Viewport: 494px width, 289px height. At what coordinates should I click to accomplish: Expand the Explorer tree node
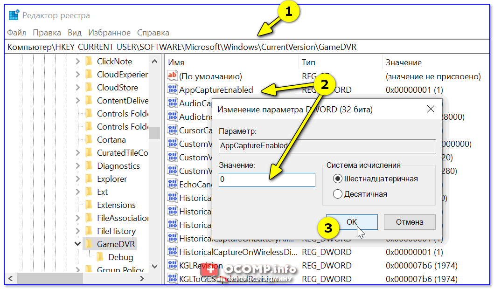click(x=77, y=179)
